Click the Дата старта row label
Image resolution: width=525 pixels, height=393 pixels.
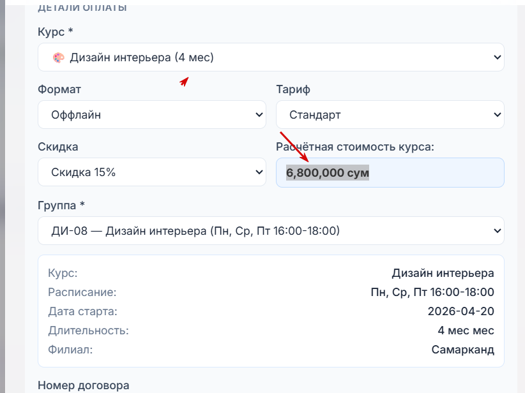click(82, 311)
